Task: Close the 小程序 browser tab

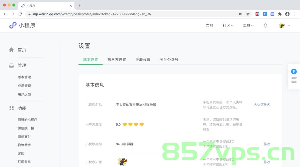Action: [70, 6]
